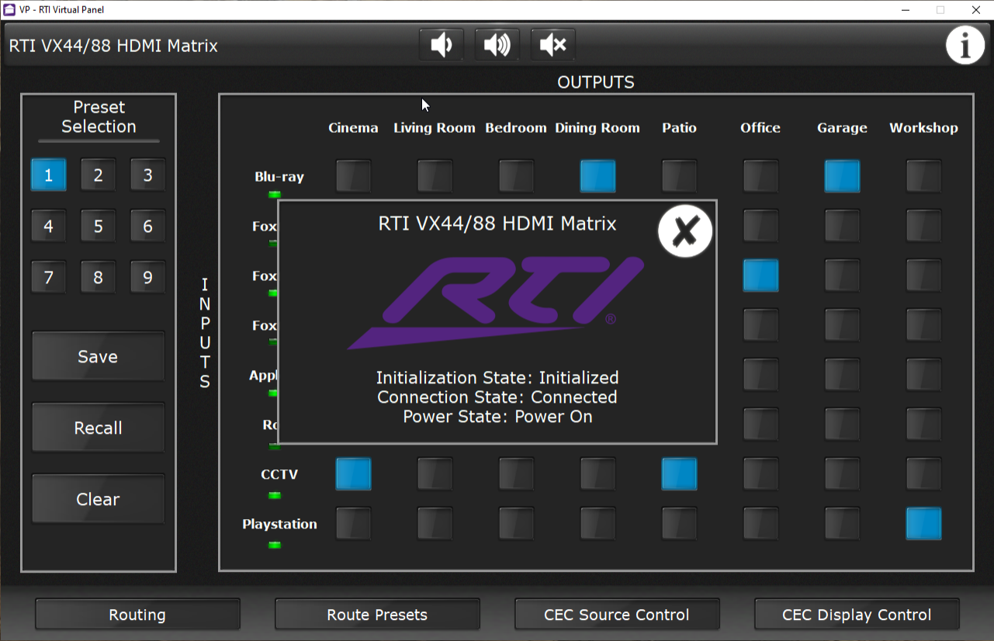Viewport: 994px width, 641px height.
Task: Route Blu-ray to Bedroom output
Action: click(x=516, y=176)
